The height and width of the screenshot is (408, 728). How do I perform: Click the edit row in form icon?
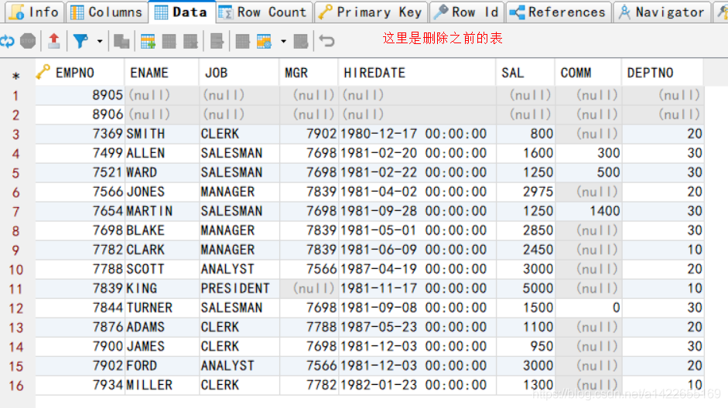pos(217,41)
